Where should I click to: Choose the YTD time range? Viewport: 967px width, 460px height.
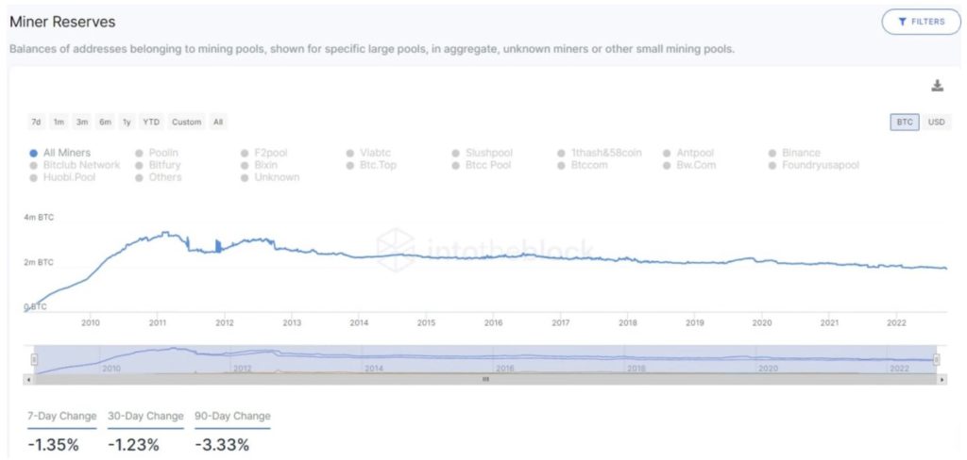point(151,122)
